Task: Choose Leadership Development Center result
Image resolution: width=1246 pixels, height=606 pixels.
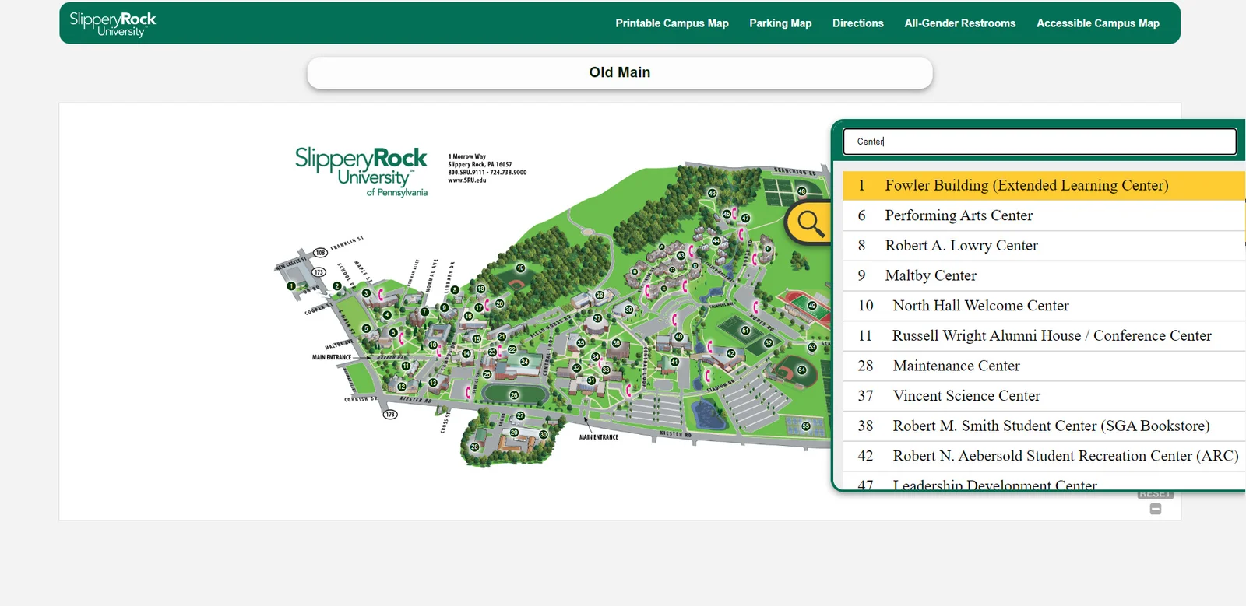Action: 1044,482
